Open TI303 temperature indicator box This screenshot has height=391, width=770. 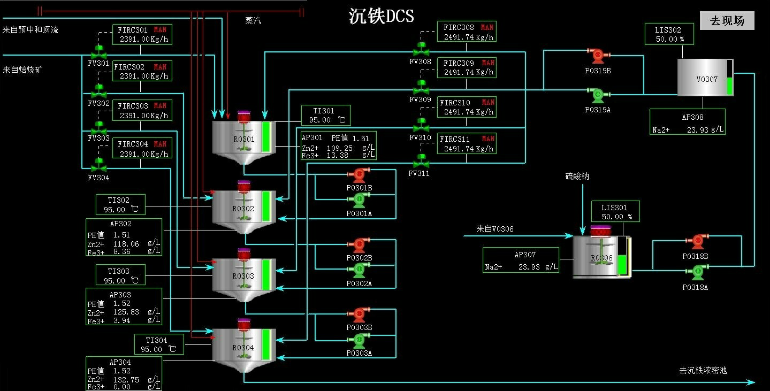[x=120, y=275]
